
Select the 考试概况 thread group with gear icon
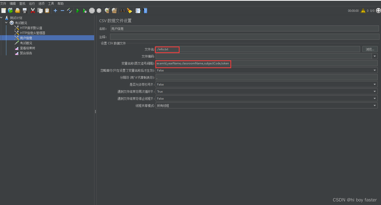coord(21,23)
